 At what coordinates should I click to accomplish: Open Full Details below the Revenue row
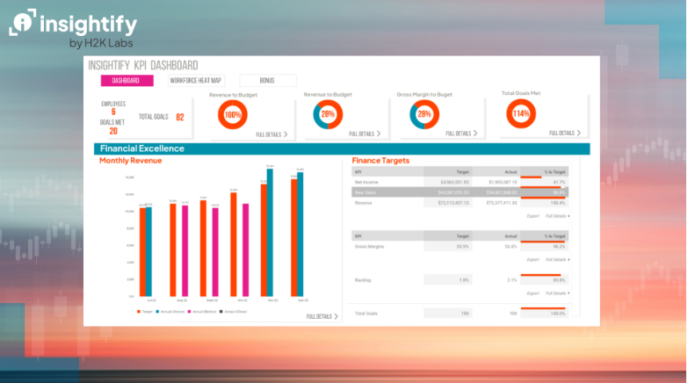click(x=557, y=216)
